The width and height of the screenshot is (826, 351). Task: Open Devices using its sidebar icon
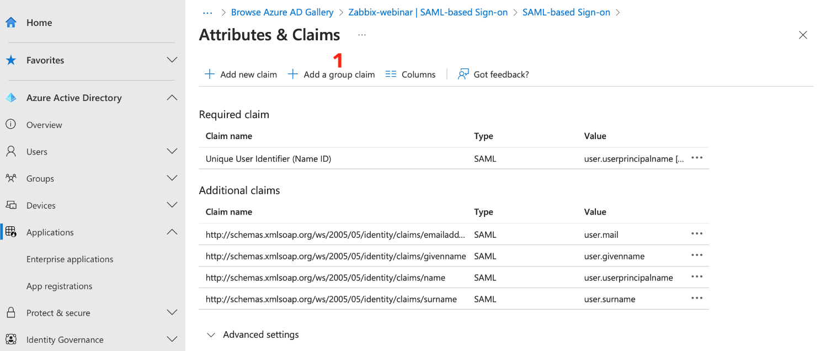tap(11, 205)
